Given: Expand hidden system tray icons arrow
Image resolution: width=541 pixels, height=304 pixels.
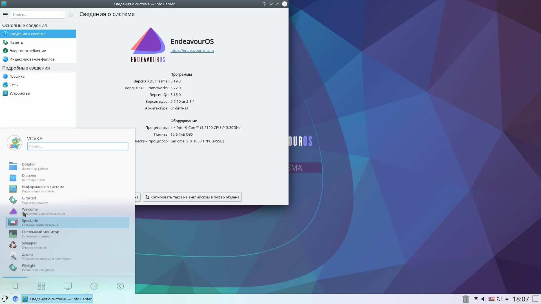Looking at the screenshot, I should coord(507,299).
